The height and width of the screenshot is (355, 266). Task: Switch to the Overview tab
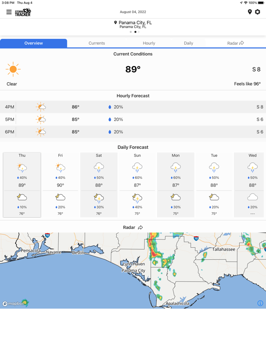pos(33,43)
